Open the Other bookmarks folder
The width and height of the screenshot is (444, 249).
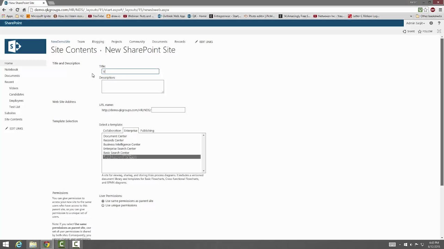[x=429, y=16]
